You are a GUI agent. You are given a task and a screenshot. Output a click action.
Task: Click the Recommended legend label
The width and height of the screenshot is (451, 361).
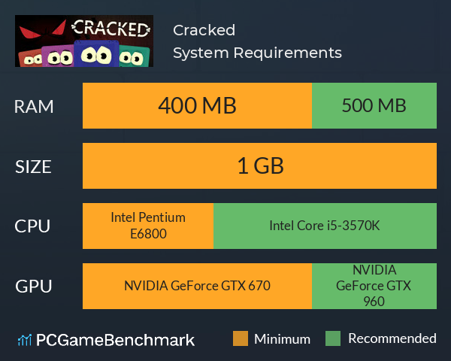pos(392,338)
